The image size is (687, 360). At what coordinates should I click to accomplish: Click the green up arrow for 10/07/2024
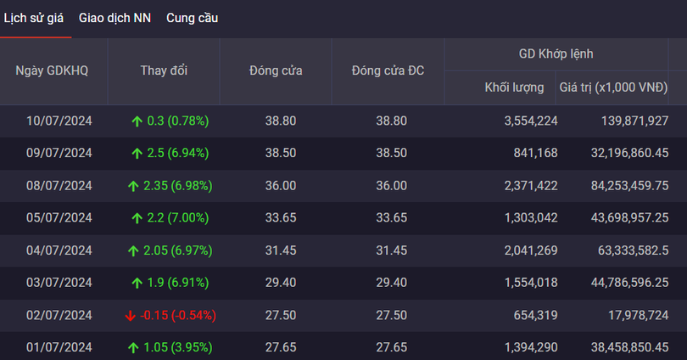pyautogui.click(x=137, y=121)
